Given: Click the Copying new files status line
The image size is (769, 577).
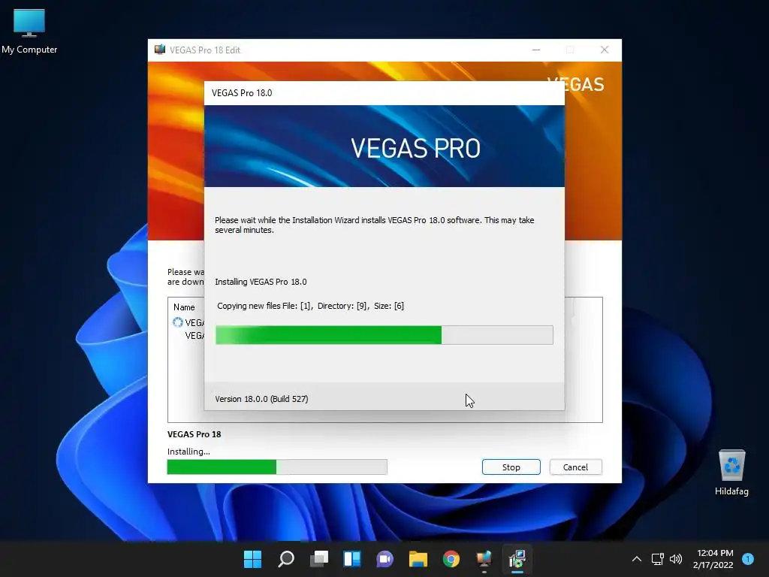Looking at the screenshot, I should (x=310, y=306).
